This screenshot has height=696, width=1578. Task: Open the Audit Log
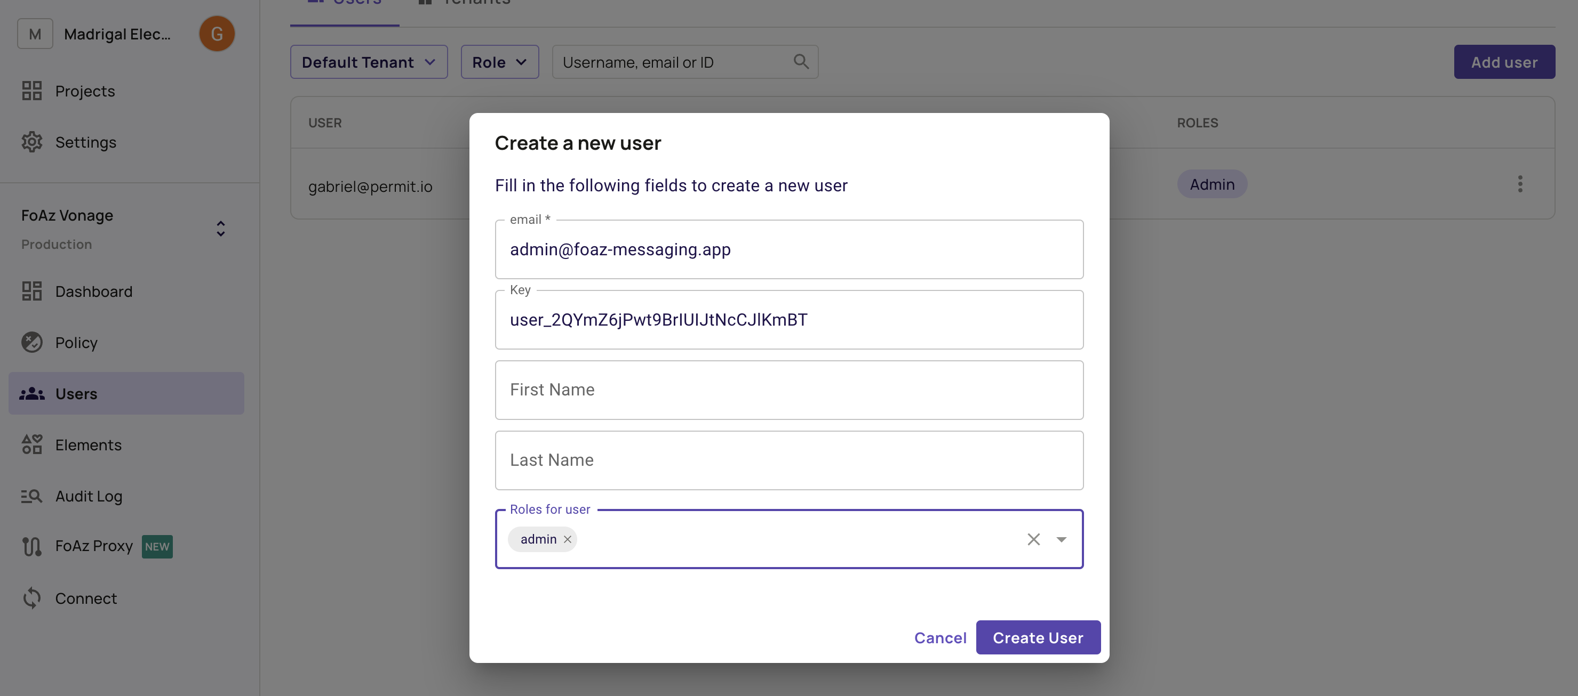[88, 497]
